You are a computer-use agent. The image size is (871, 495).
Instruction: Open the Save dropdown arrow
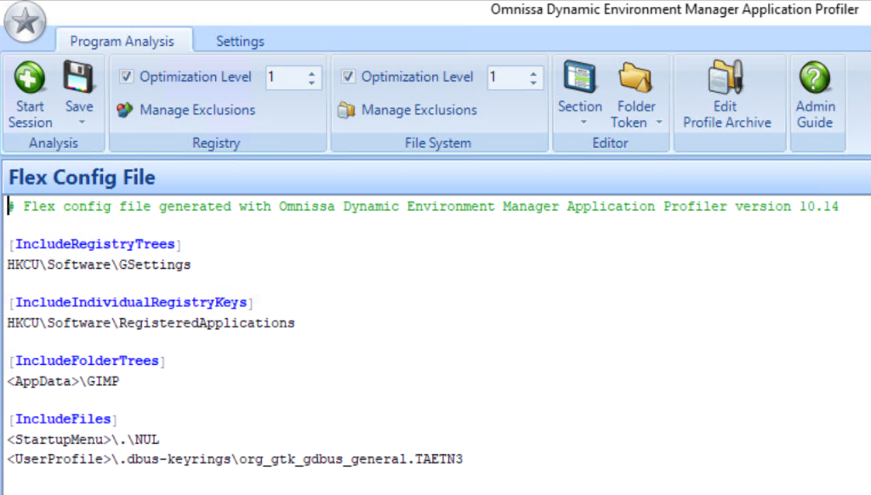point(82,122)
